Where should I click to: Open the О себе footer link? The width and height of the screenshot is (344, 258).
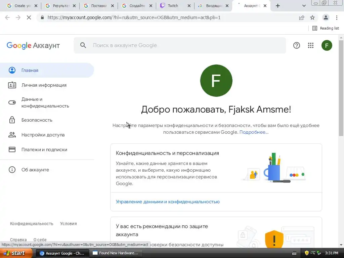tap(40, 240)
